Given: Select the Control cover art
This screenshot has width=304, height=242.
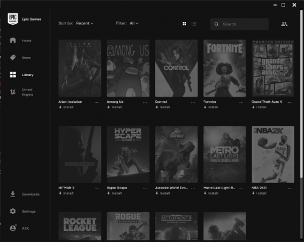Looking at the screenshot, I should [176, 68].
